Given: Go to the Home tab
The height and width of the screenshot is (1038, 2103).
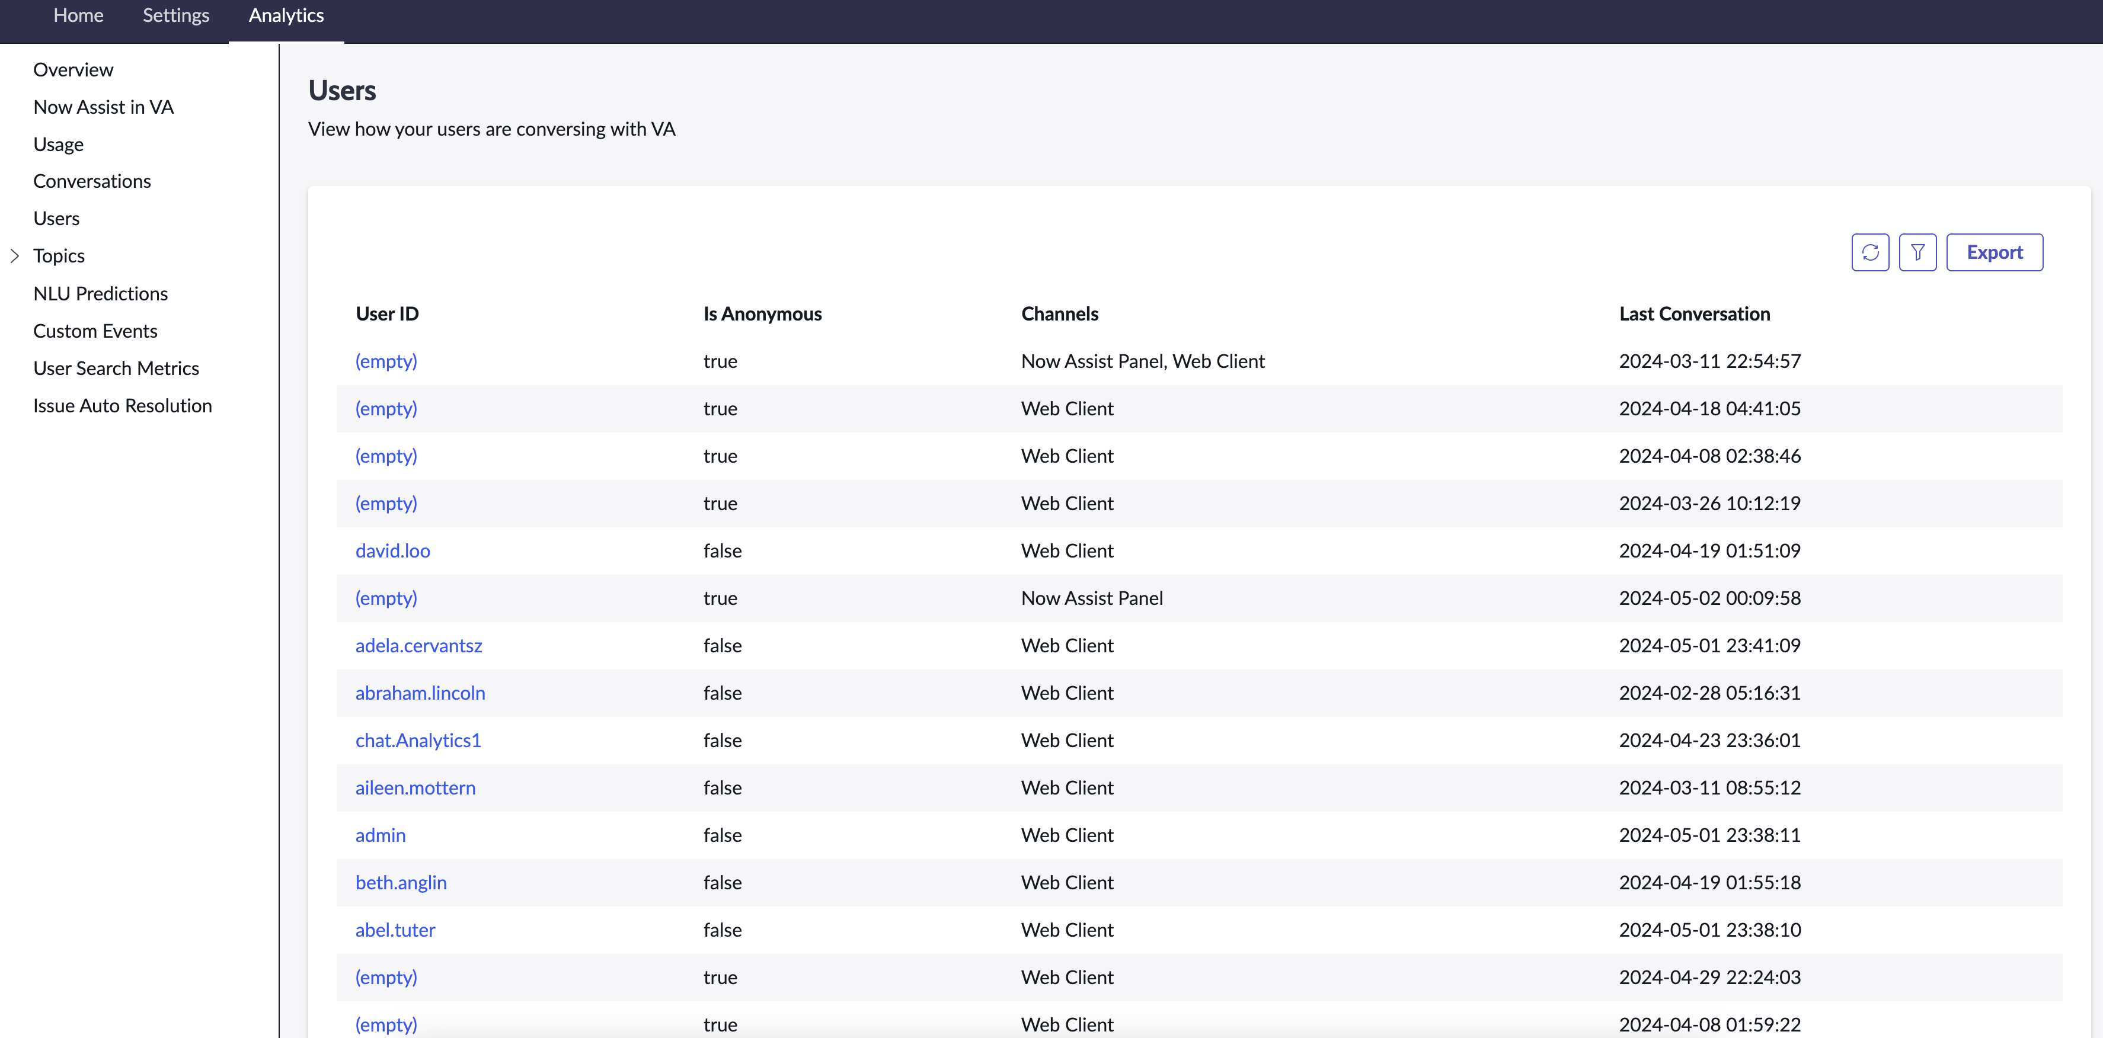Looking at the screenshot, I should click(x=78, y=15).
